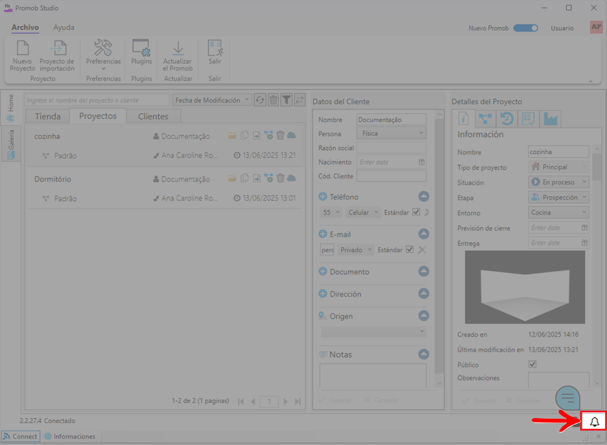Open Preferencias in the ribbon
Screen dimensions: 607x445
pyautogui.click(x=103, y=54)
